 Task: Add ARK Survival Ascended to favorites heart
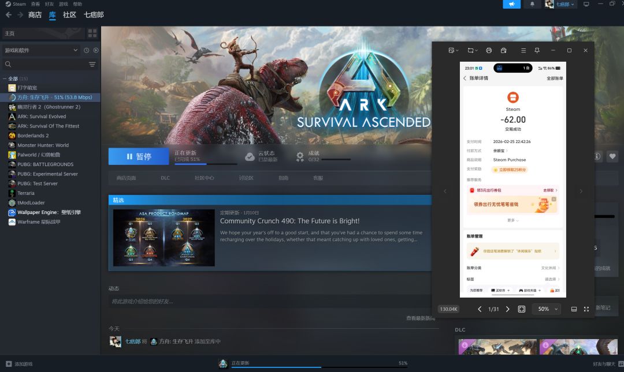click(612, 156)
